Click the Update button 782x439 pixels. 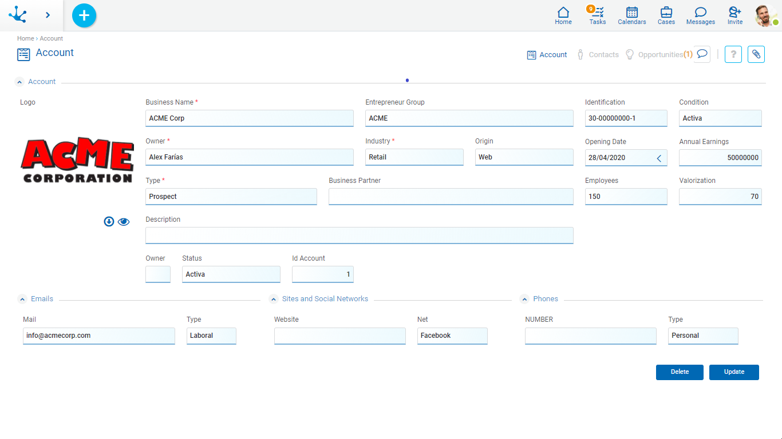(x=734, y=372)
